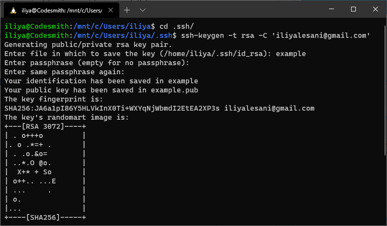This screenshot has width=387, height=226.
Task: Click the 'iliyalesani@gmail.com' quoted argument
Action: 321,35
